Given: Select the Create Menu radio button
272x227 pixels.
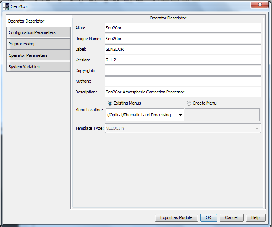Looking at the screenshot, I should [x=189, y=103].
